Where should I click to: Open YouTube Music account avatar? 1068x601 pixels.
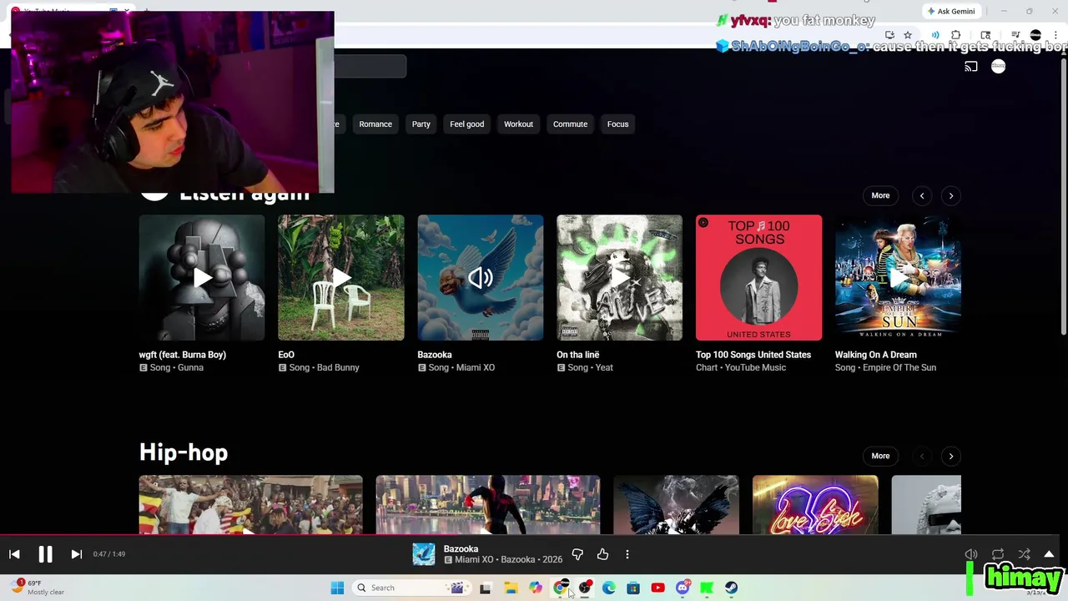[999, 67]
